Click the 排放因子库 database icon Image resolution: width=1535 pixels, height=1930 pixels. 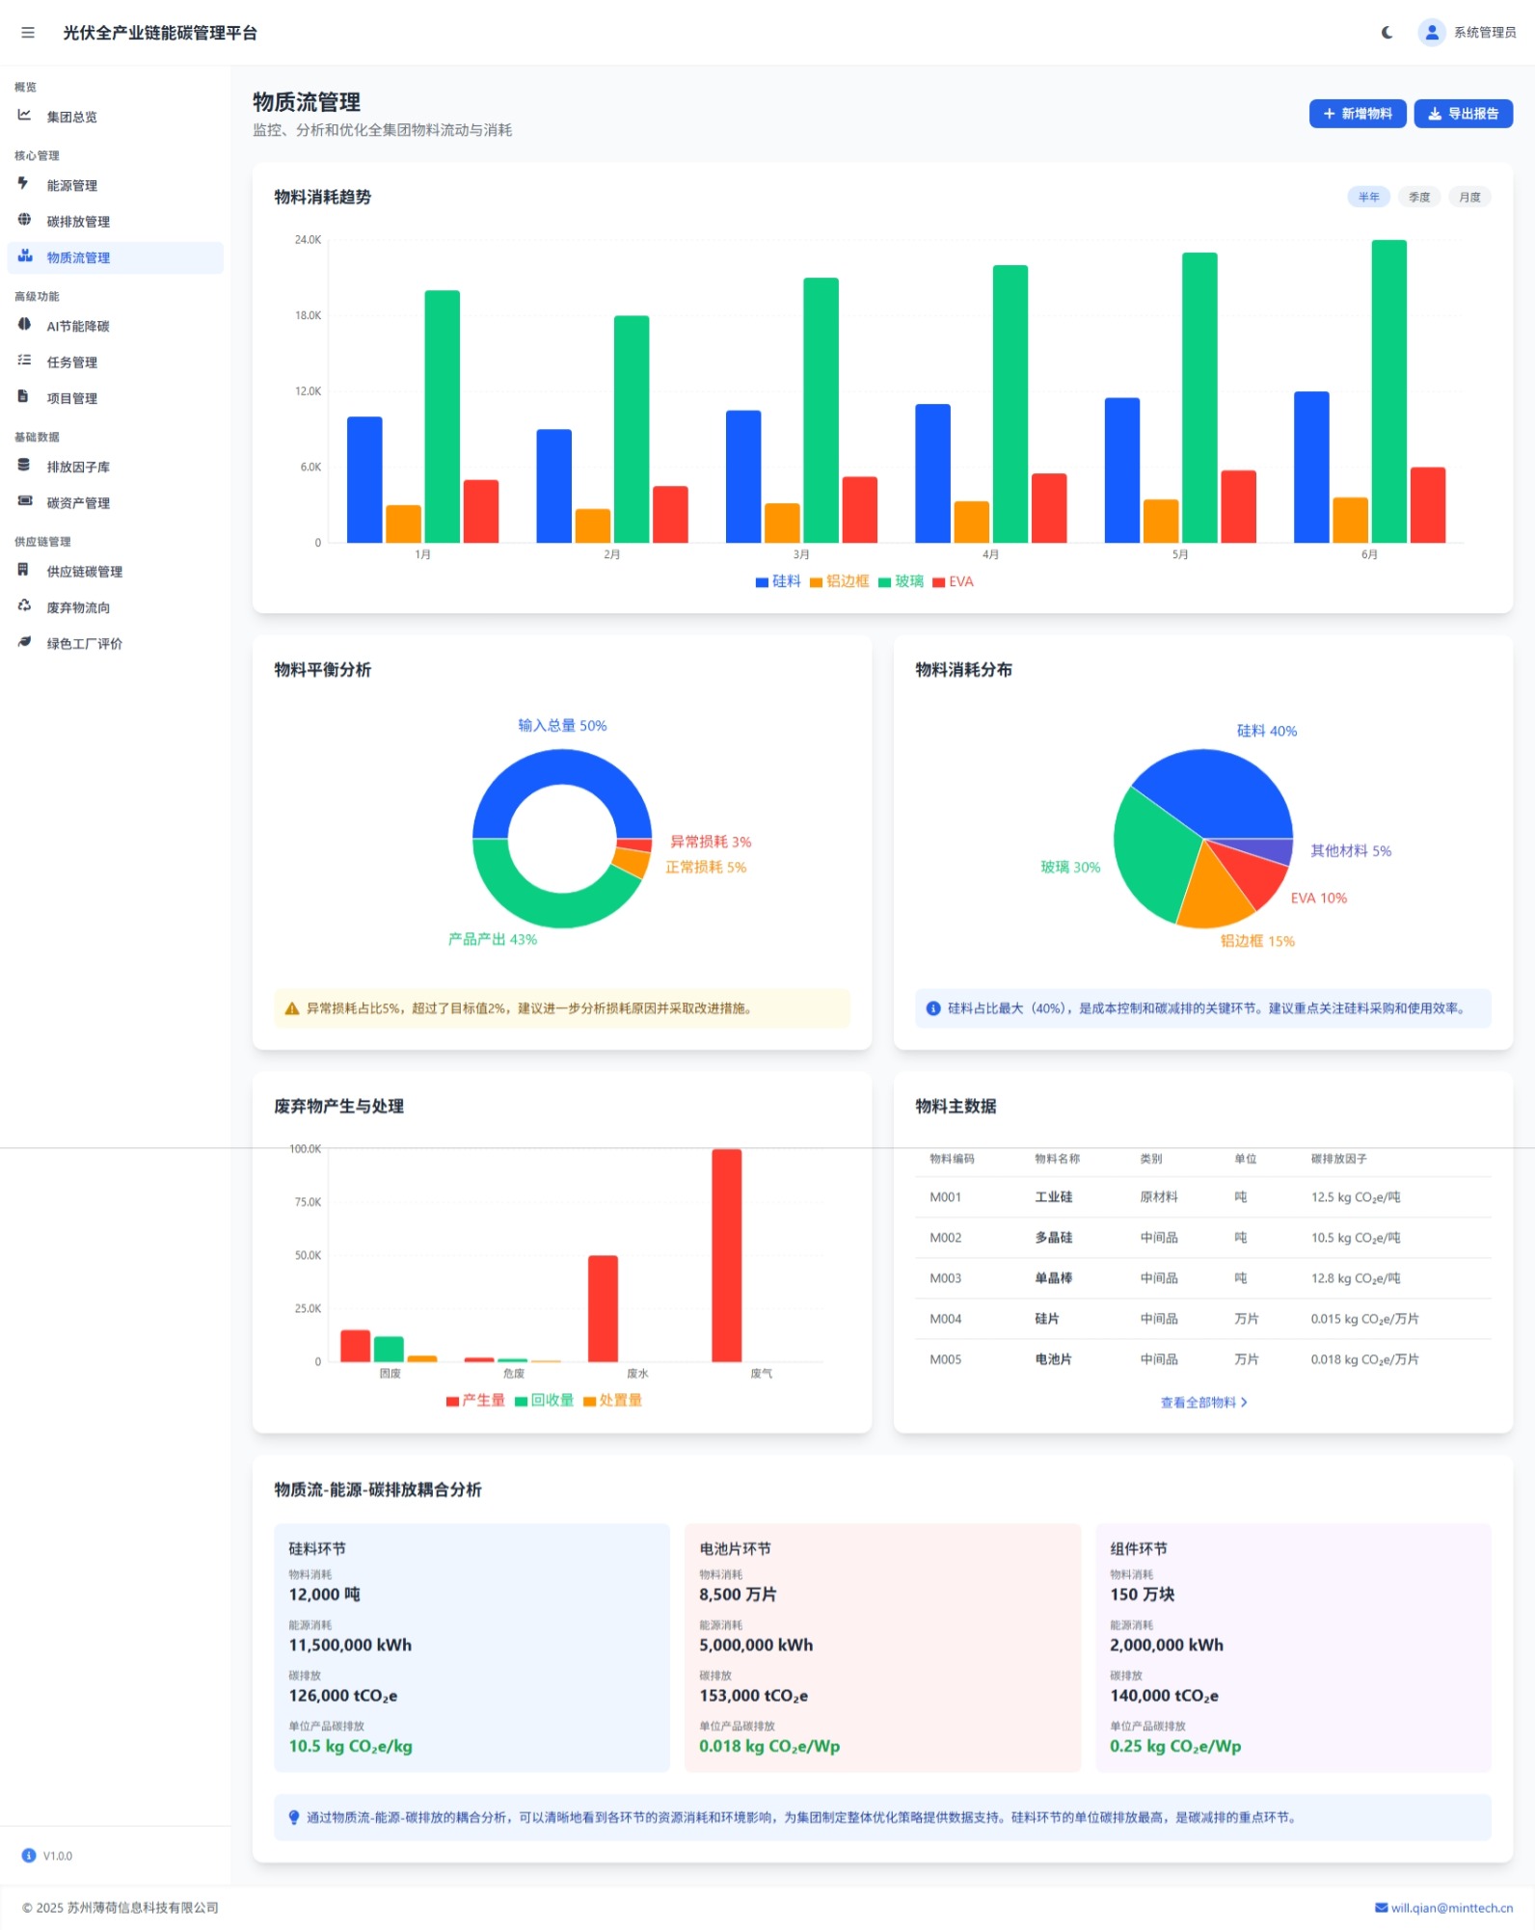[24, 466]
